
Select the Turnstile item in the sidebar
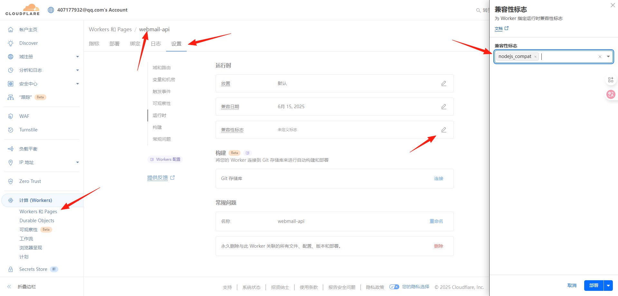pos(28,130)
